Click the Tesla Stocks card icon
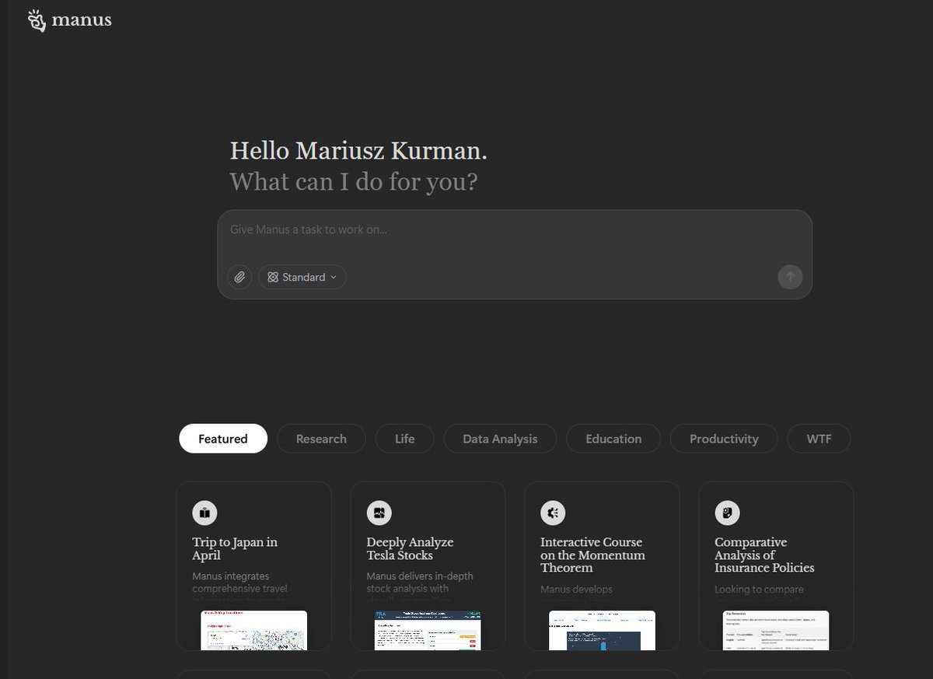Viewport: 933px width, 679px height. [x=379, y=513]
